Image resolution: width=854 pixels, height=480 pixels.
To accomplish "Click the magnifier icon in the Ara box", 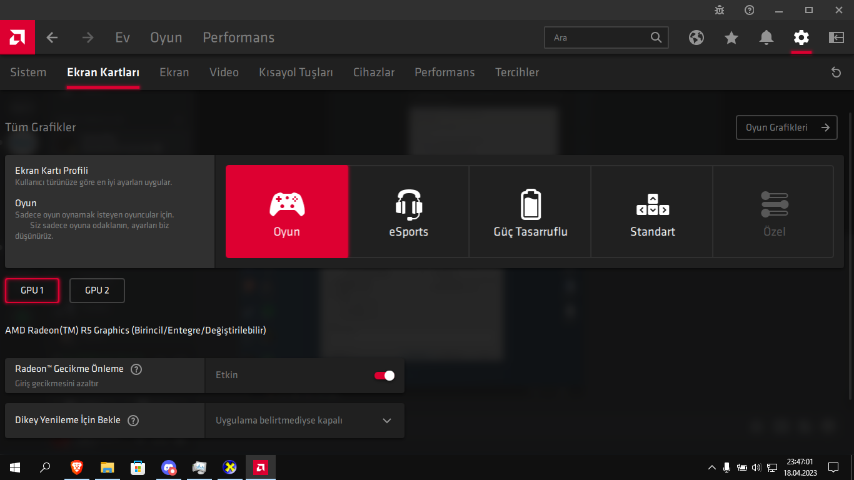I will [x=656, y=37].
